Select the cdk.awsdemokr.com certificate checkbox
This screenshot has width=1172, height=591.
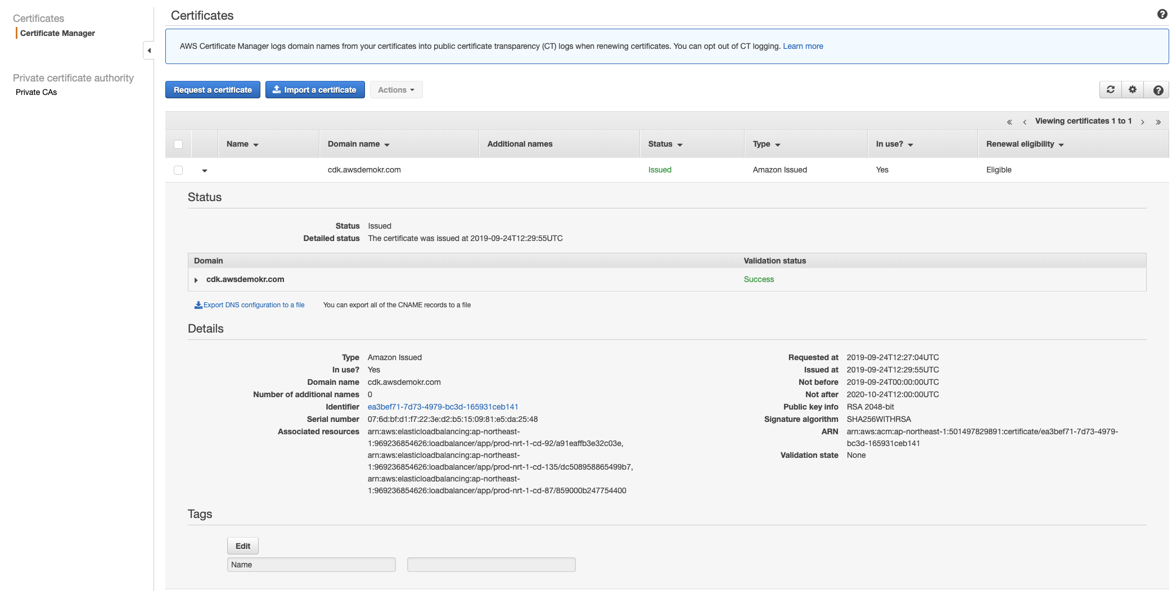pyautogui.click(x=178, y=170)
